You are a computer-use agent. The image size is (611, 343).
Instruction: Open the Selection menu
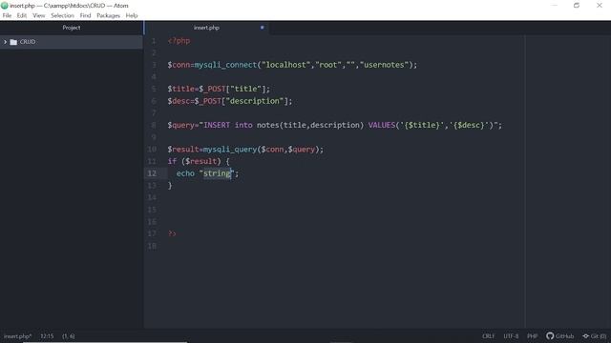62,15
